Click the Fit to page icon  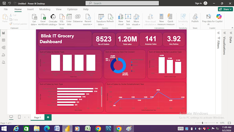(230, 123)
